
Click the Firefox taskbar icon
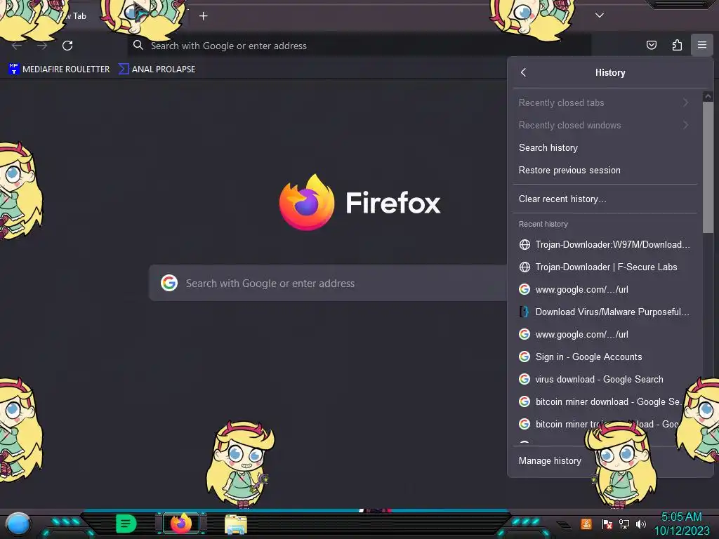[x=180, y=524]
